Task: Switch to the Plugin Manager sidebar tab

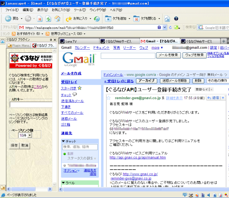Action: click(x=19, y=46)
